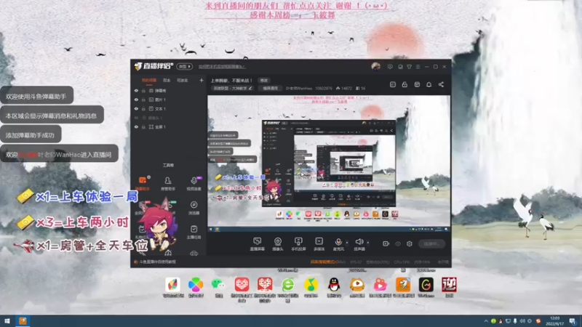This screenshot has height=327, width=582.
Task: Toggle the lock on 弹幕秀 source
Action: click(143, 90)
